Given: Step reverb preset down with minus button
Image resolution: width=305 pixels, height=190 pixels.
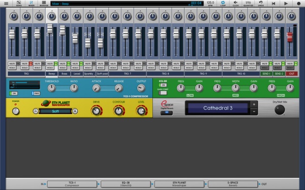Looking at the screenshot, I should (x=254, y=111).
